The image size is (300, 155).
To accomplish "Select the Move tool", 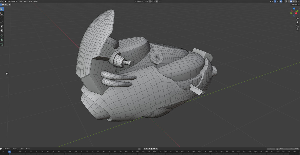I will pos(2,17).
